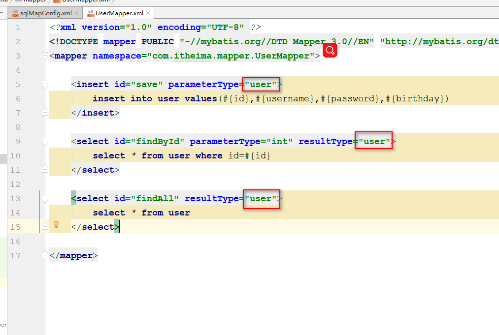
Task: Click the id=#{id} condition text
Action: point(249,156)
